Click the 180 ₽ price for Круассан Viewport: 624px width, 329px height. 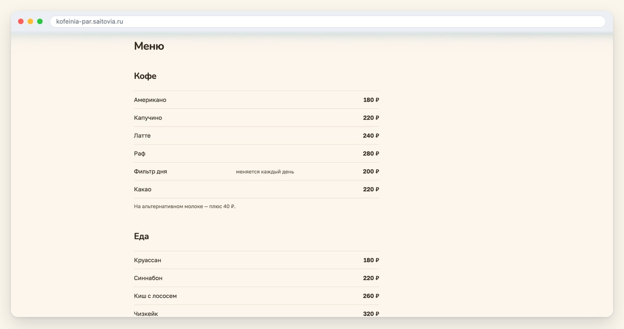tap(371, 260)
